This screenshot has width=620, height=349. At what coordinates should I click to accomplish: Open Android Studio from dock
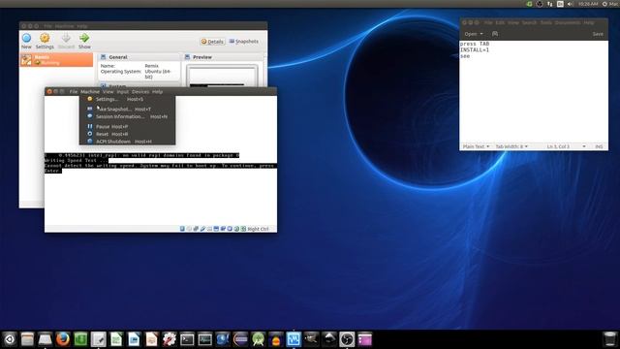(x=259, y=339)
